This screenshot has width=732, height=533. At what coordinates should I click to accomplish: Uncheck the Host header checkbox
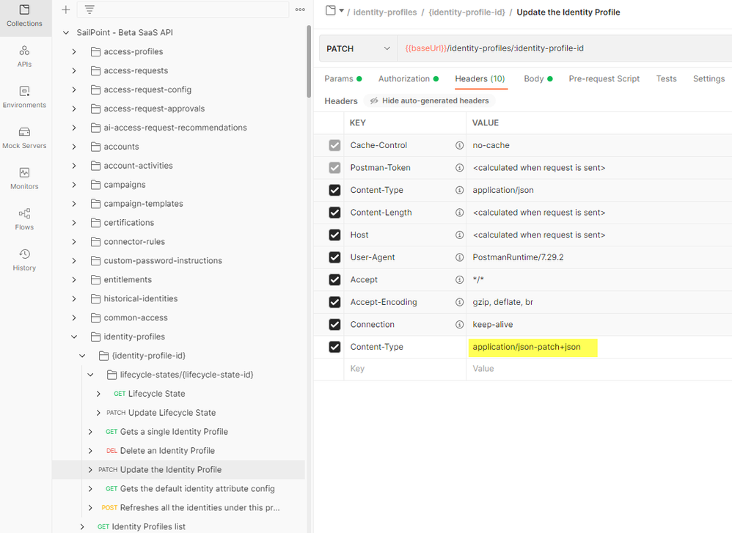[x=334, y=235]
